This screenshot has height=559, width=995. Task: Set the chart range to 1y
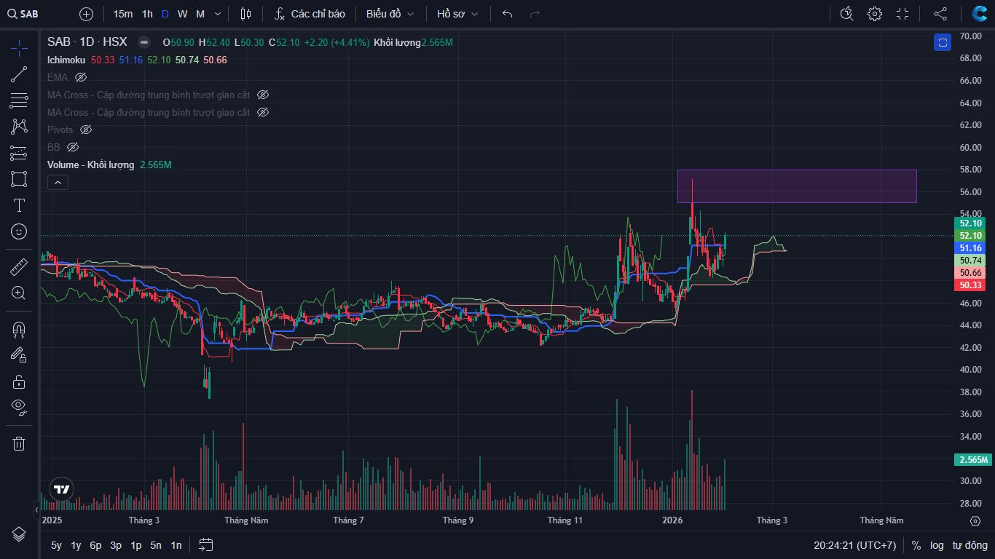coord(76,545)
